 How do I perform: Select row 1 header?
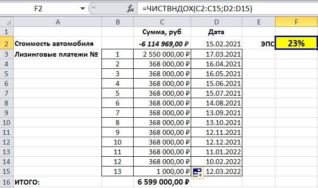pos(6,32)
